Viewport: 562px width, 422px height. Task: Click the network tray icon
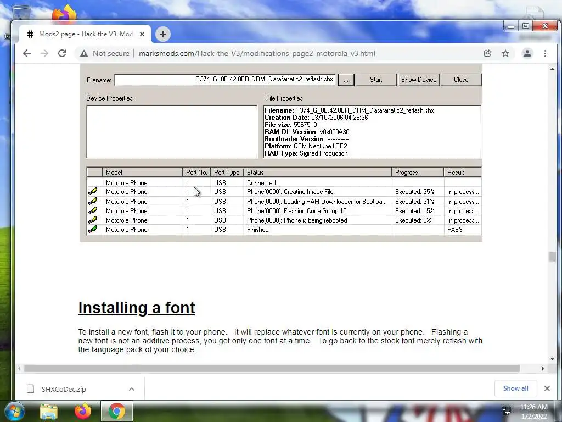pyautogui.click(x=507, y=411)
